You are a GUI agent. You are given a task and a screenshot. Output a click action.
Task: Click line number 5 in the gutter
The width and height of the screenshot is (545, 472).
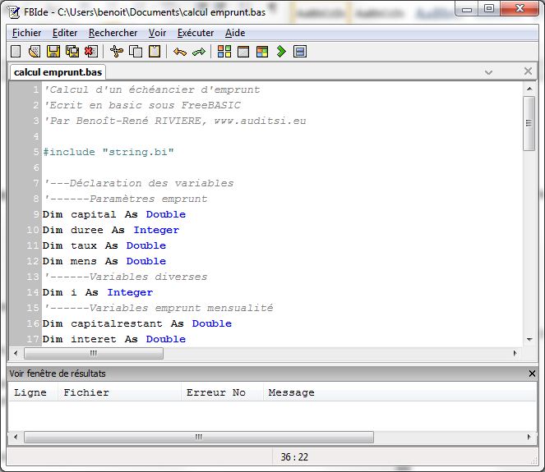point(36,152)
